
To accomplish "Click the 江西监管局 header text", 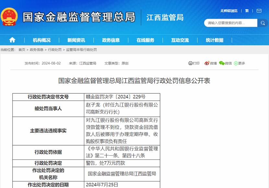I will (165, 18).
